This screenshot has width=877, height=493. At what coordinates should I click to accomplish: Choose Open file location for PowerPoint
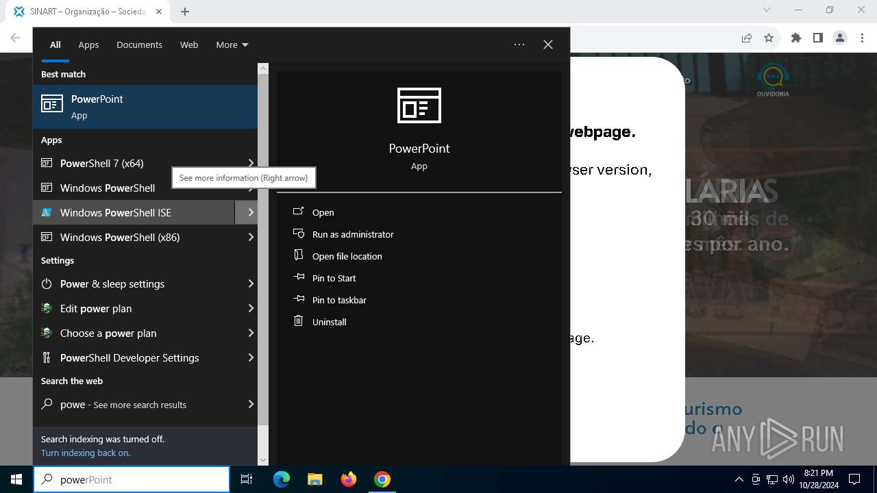(x=347, y=256)
